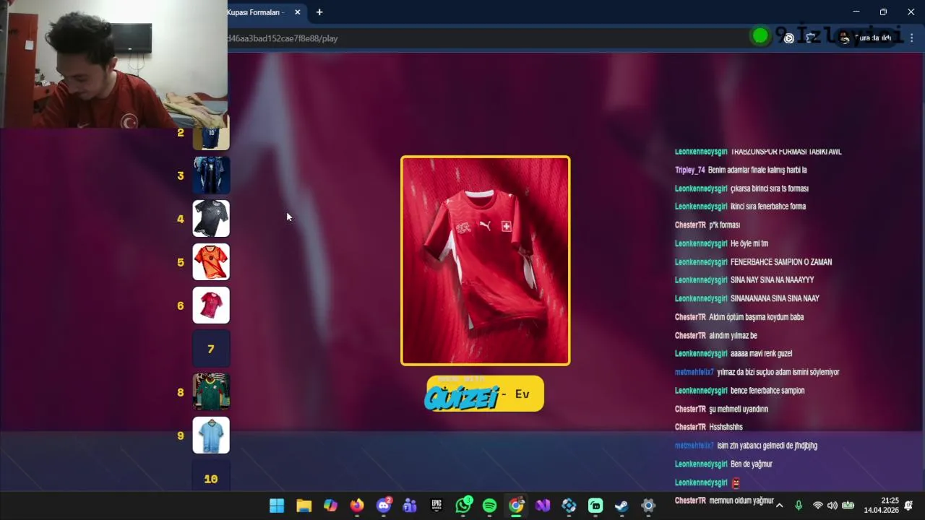This screenshot has width=925, height=520.
Task: Open the blue diamond taskbar app
Action: tap(569, 506)
